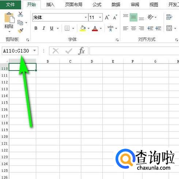Click the red font color button
Viewport: 179px width, 179px height.
(95, 28)
